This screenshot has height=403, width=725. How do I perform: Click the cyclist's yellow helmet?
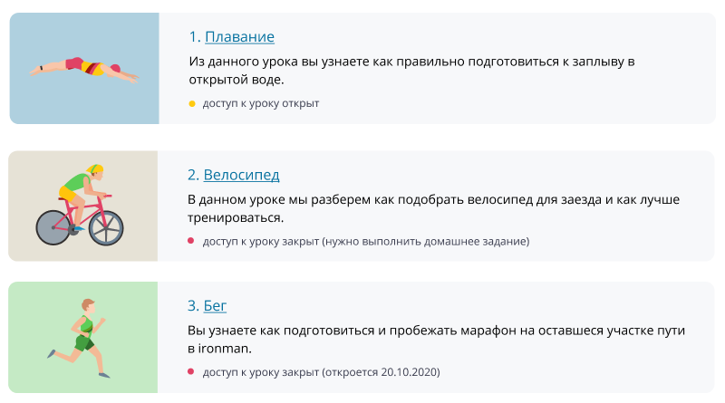click(94, 169)
